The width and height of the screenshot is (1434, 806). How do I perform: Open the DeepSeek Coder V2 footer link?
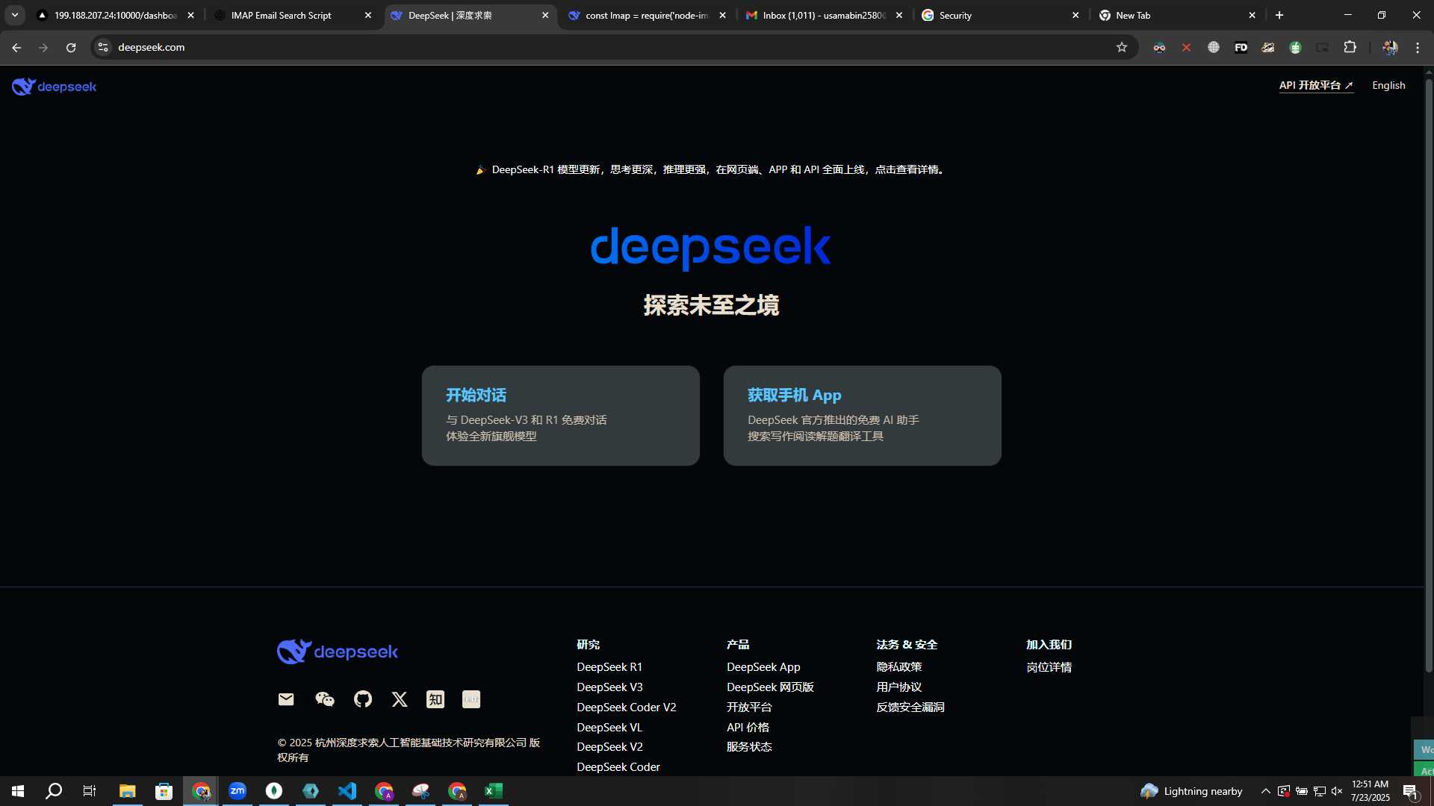(626, 707)
